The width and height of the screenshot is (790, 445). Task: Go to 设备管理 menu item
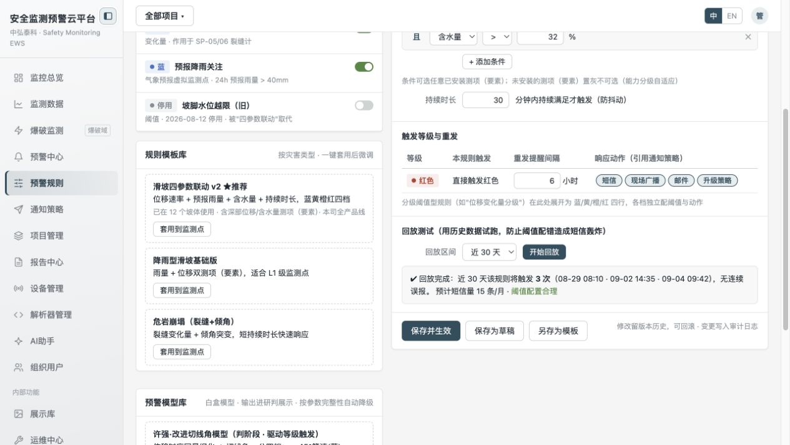click(x=61, y=289)
